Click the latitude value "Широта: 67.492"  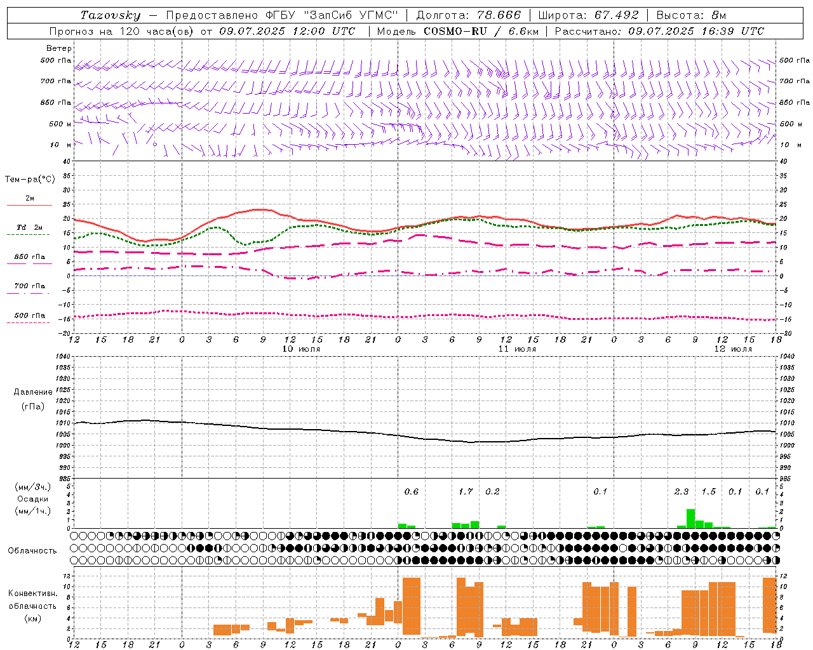click(x=588, y=15)
